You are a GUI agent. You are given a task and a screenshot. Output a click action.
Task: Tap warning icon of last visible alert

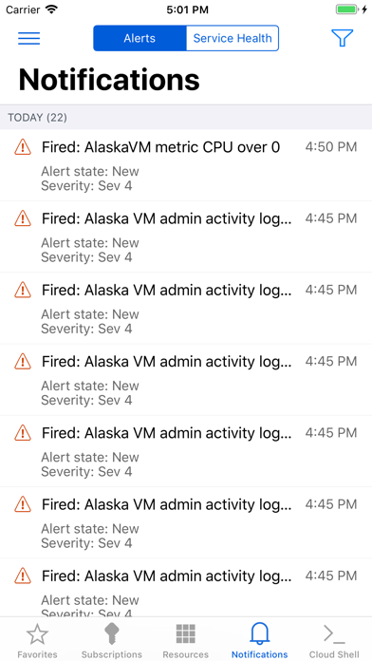23,576
